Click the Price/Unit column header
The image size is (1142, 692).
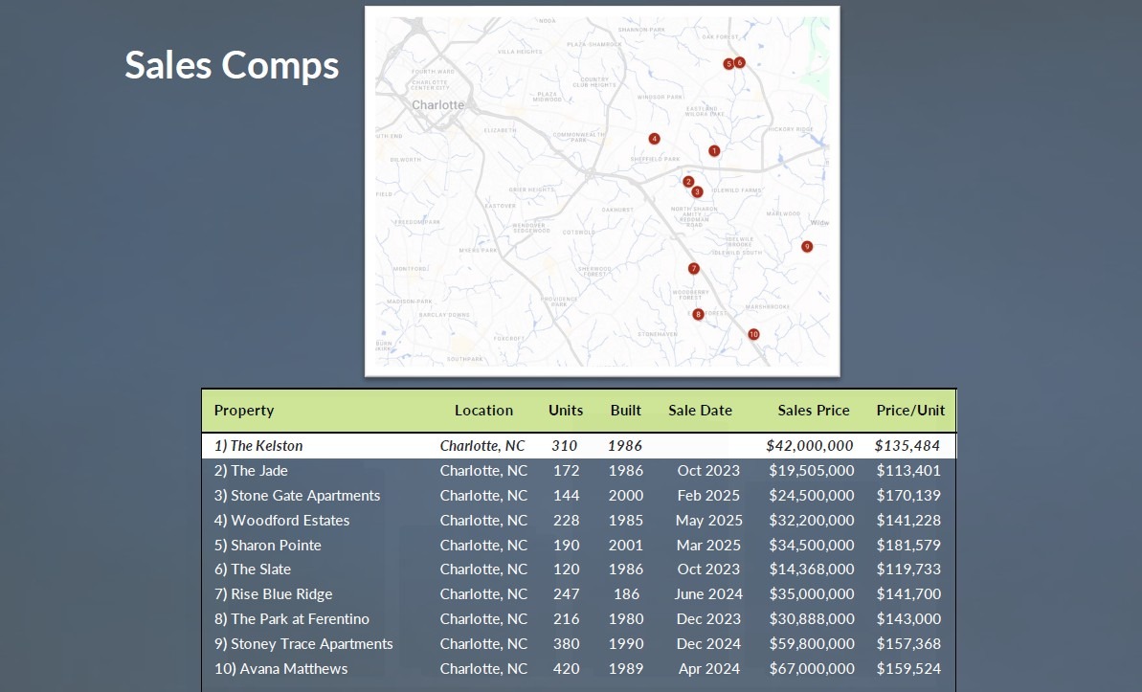(910, 411)
